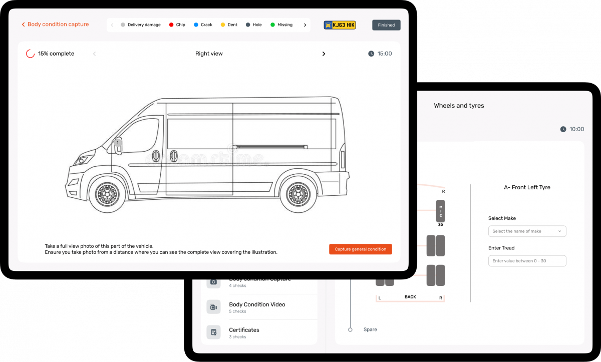The width and height of the screenshot is (601, 362).
Task: Go to next vehicle view arrow
Action: click(324, 54)
